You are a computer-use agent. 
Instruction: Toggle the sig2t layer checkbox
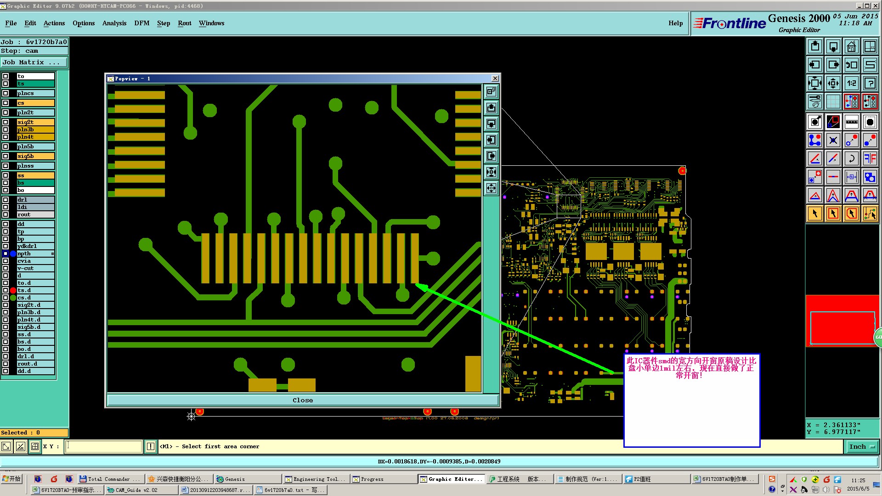[6, 122]
